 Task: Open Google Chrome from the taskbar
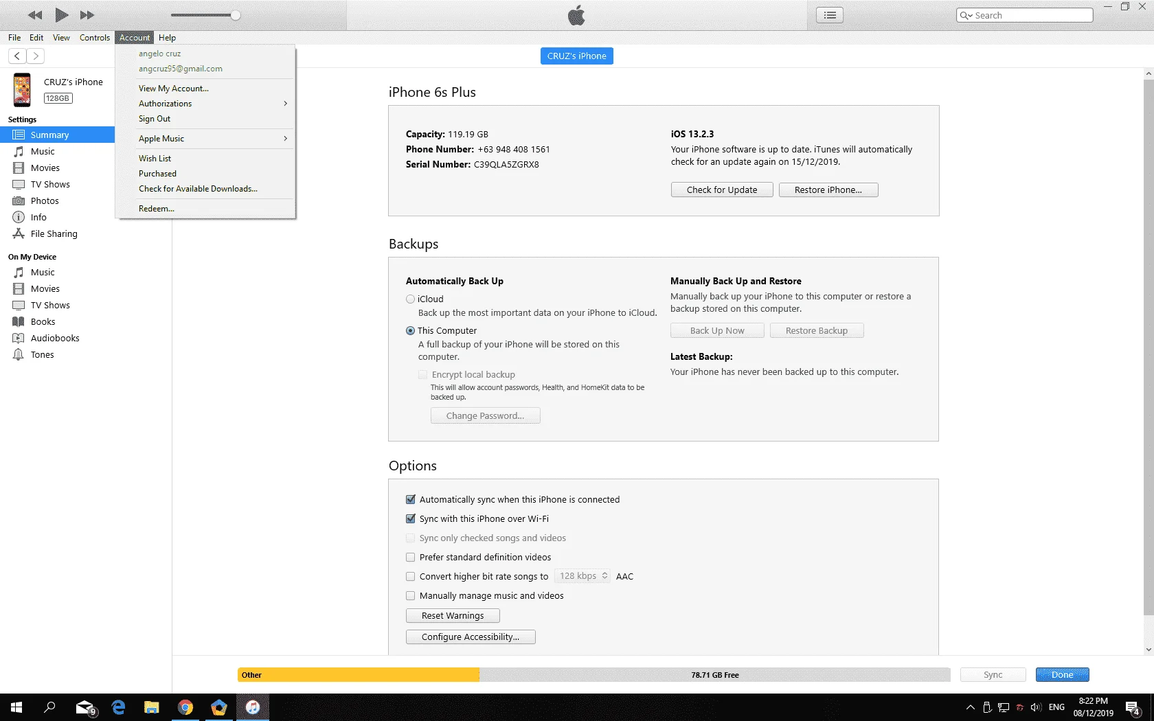coord(185,707)
